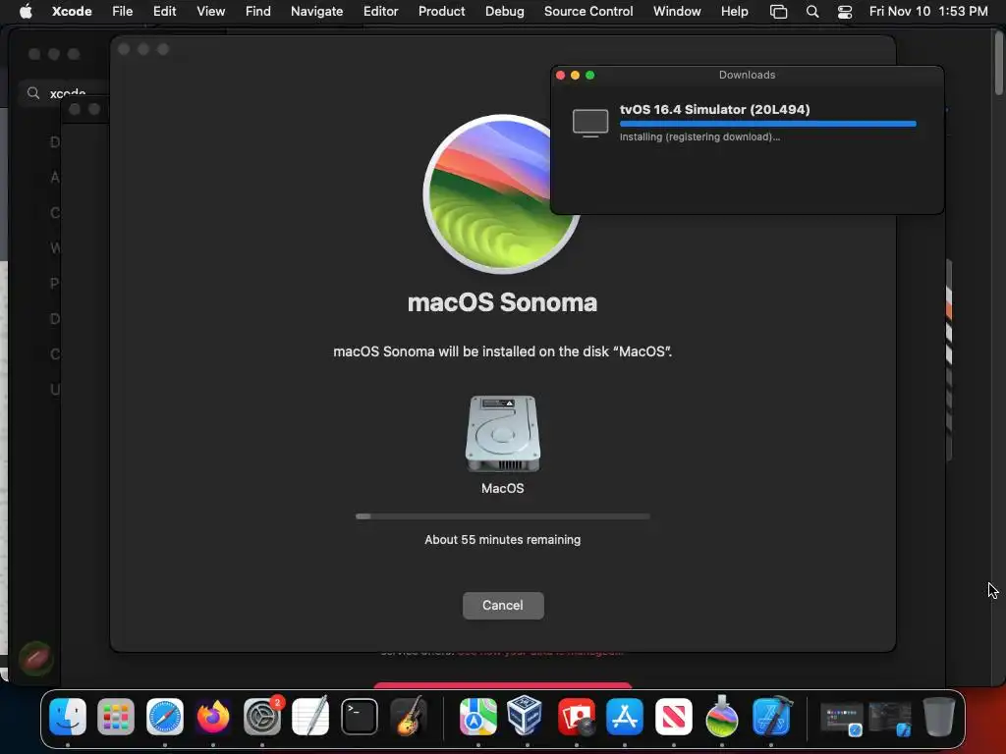Open the minimized Xcode window thumbnail in Dock
1006x754 pixels.
point(890,719)
